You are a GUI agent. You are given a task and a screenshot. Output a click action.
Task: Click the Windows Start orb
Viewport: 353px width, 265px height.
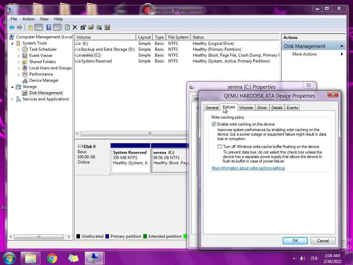point(9,258)
